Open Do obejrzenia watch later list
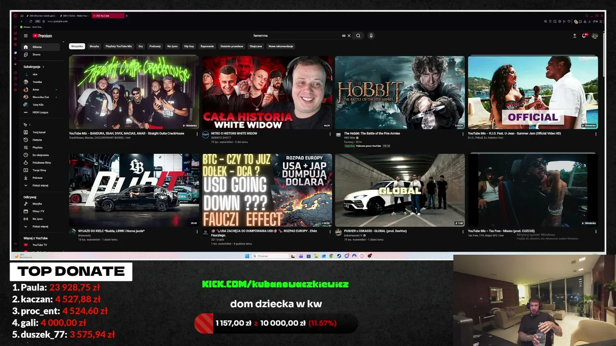This screenshot has height=346, width=616. [x=40, y=155]
